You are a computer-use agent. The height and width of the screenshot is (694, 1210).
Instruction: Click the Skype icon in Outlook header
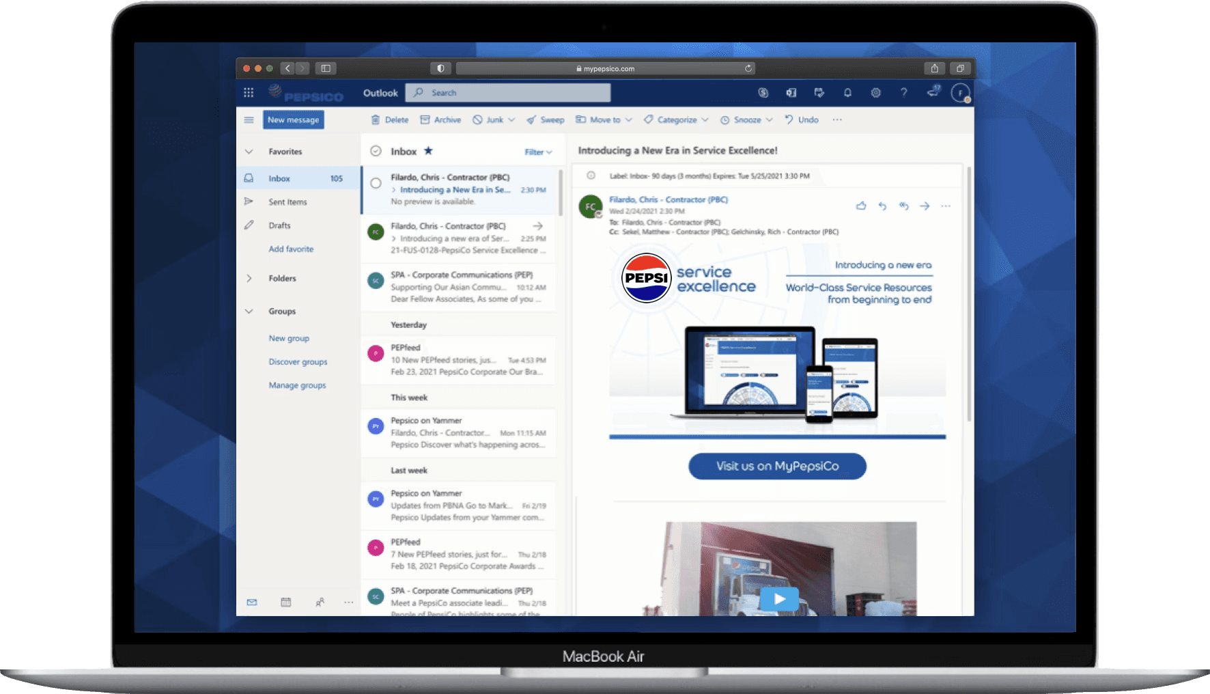[x=763, y=93]
